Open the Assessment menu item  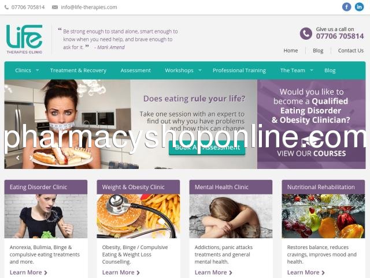(135, 70)
